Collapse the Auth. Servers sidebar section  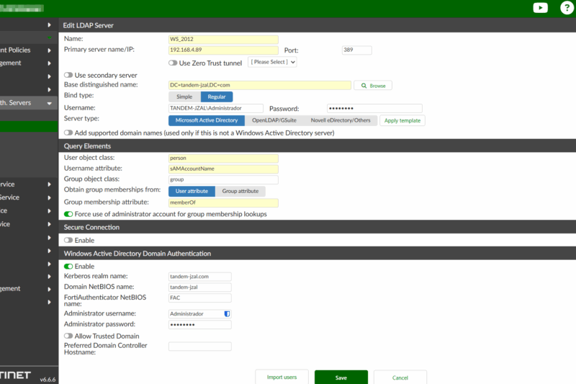(x=49, y=103)
